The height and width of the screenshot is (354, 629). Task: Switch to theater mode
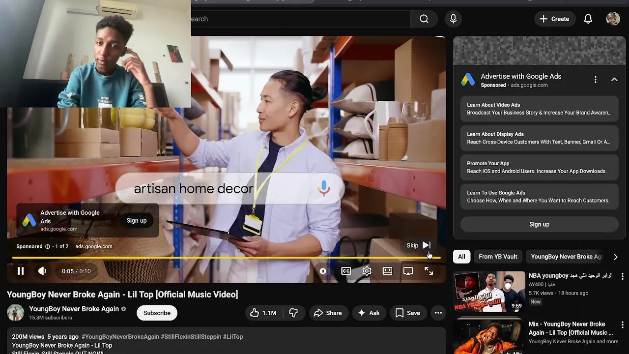point(387,271)
